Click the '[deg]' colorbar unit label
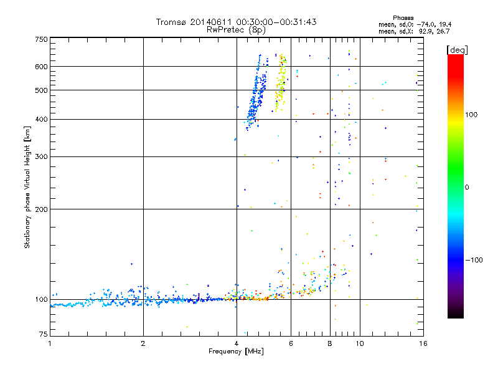Image resolution: width=498 pixels, height=374 pixels. 457,50
